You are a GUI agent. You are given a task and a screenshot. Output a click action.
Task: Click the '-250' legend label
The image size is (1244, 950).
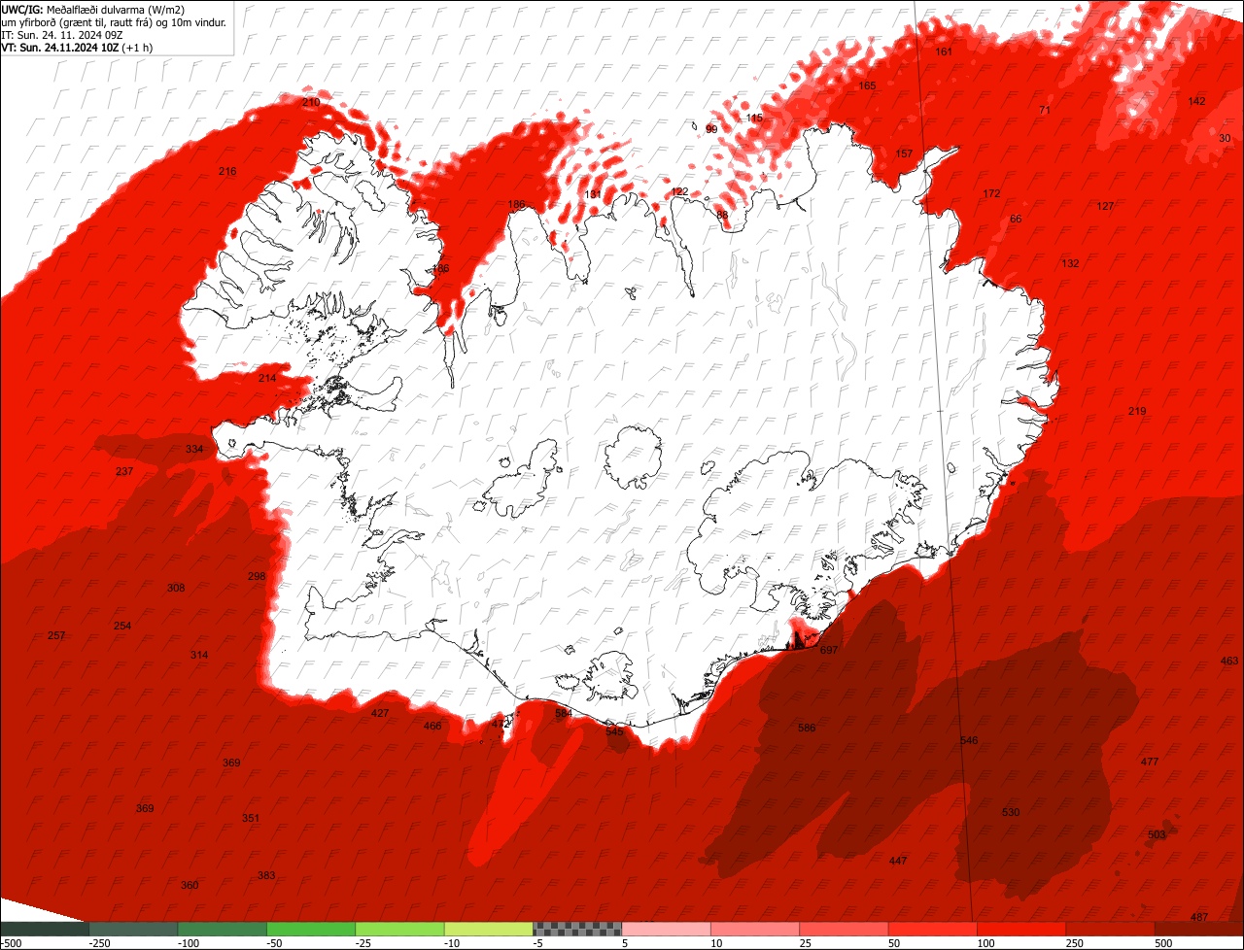(x=97, y=943)
